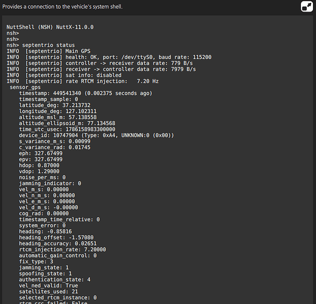Click the 'fix_type: 3' line
316x304 pixels.
point(36,261)
